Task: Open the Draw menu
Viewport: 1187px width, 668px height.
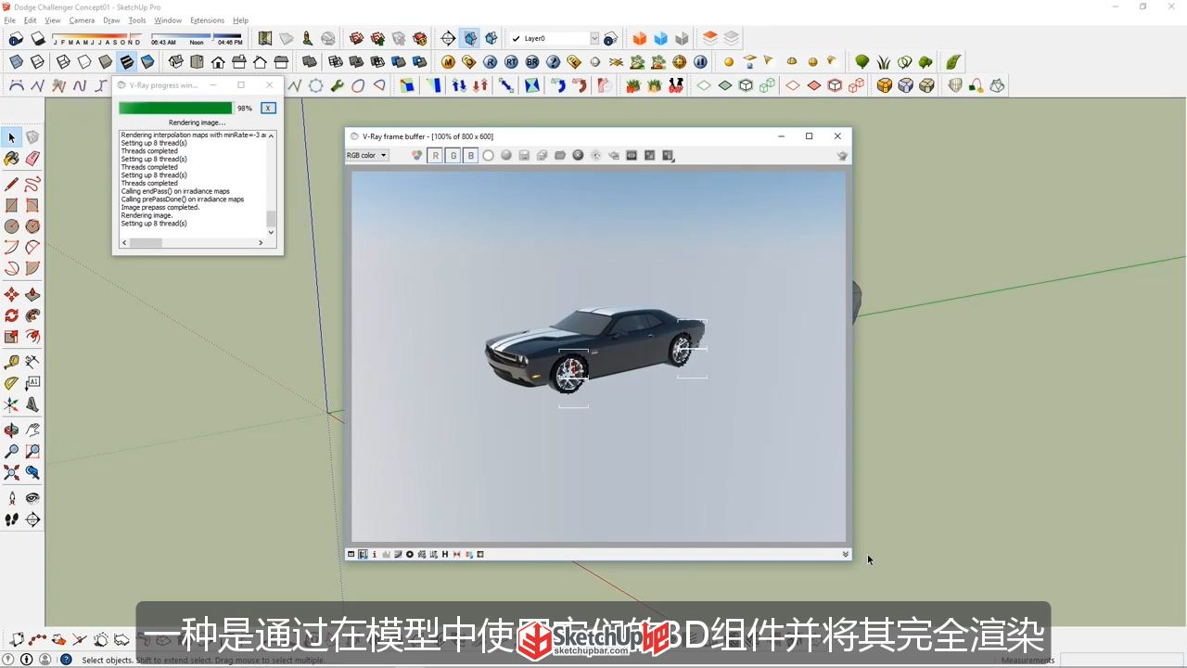Action: tap(111, 20)
